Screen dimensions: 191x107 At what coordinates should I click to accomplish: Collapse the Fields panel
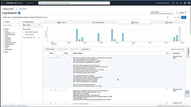(x=19, y=22)
